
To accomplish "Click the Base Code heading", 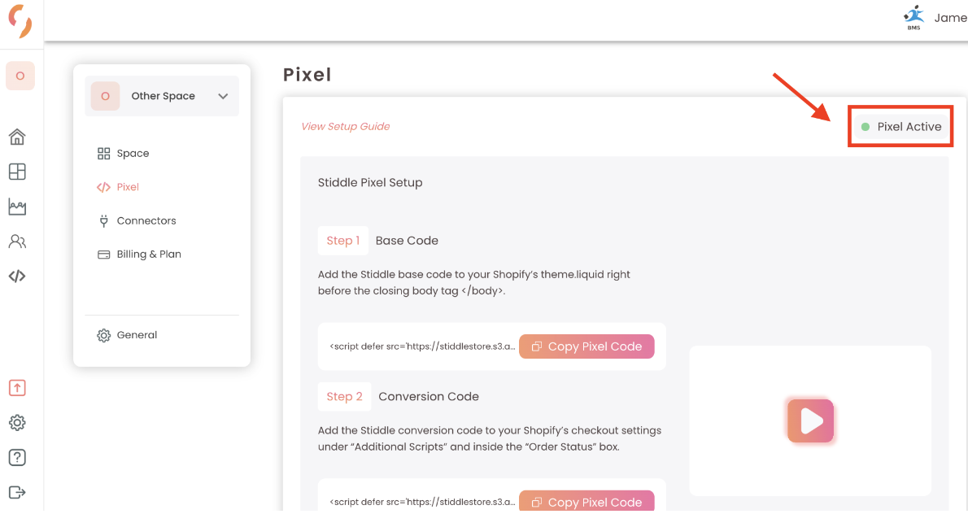I will point(407,241).
